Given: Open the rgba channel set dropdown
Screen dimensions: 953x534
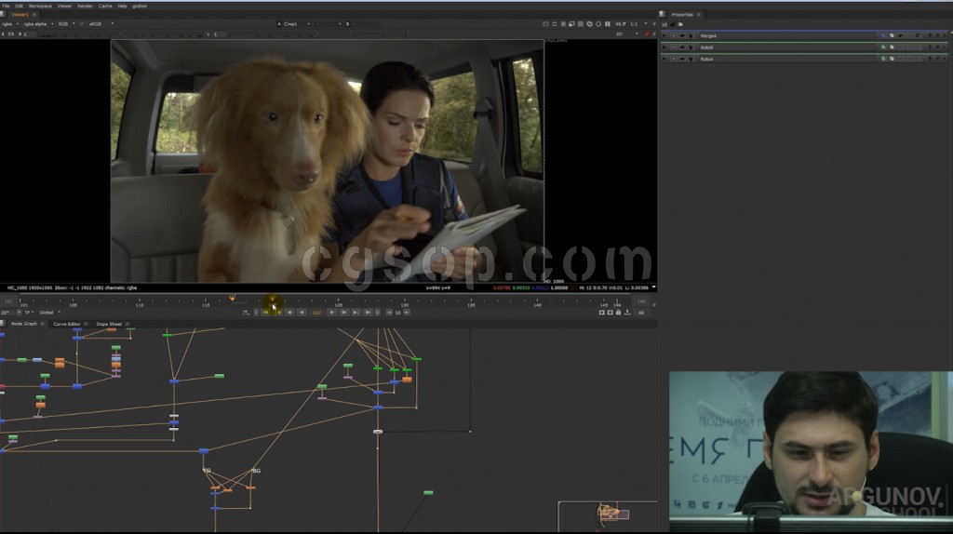Looking at the screenshot, I should (9, 24).
